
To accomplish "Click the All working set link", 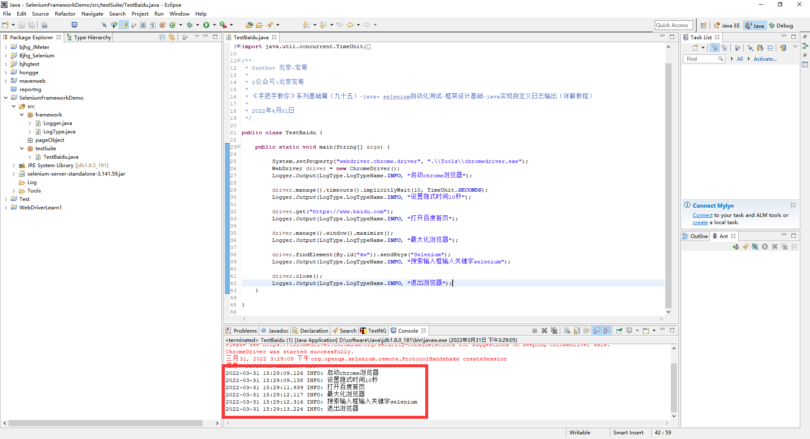I will 740,59.
